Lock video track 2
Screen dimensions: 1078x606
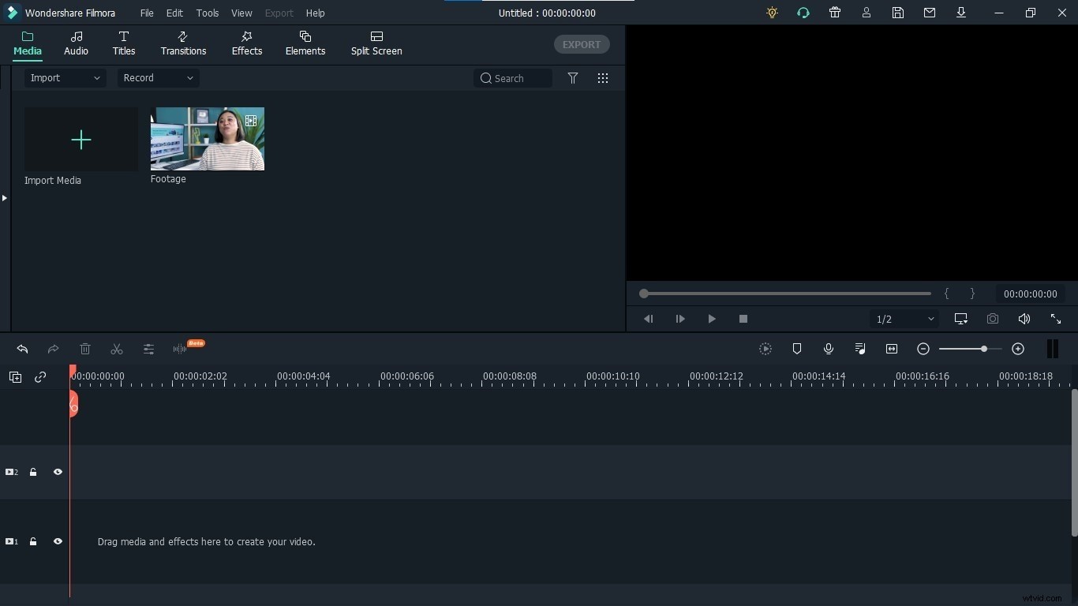pos(33,472)
